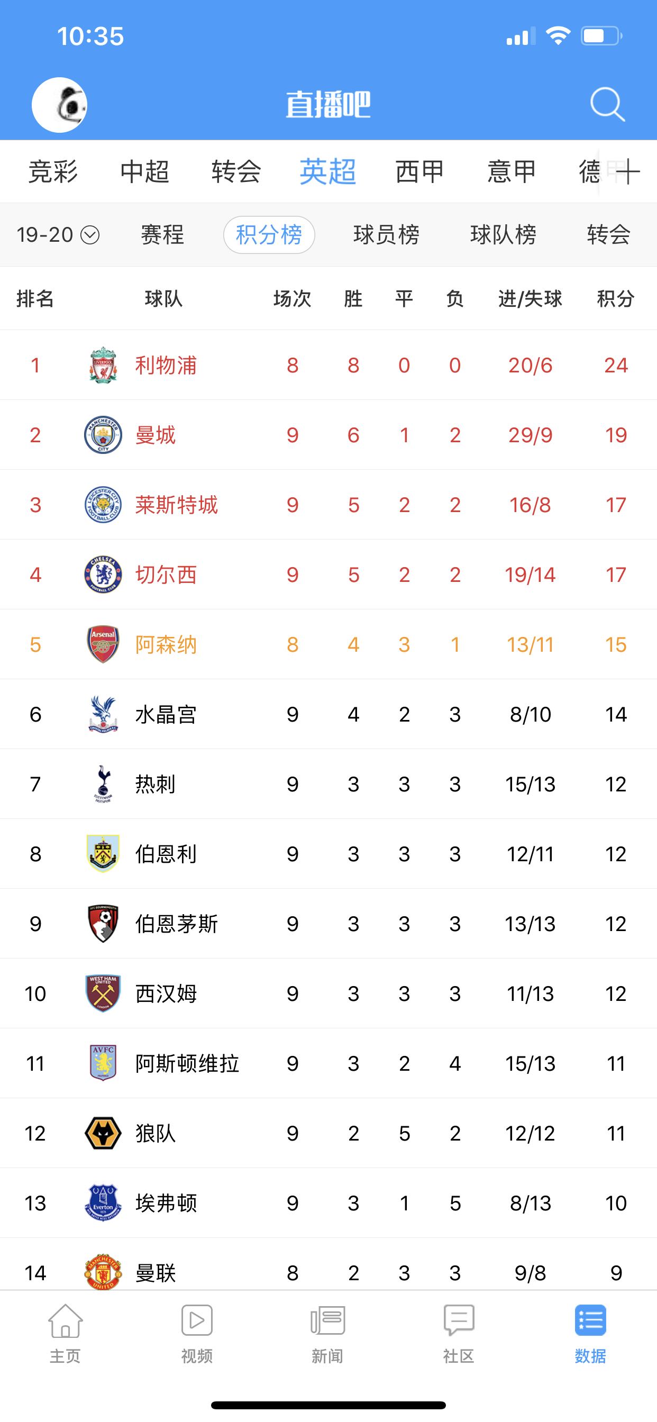Tap the 积分 points column header
This screenshot has height=1422, width=657.
615,299
